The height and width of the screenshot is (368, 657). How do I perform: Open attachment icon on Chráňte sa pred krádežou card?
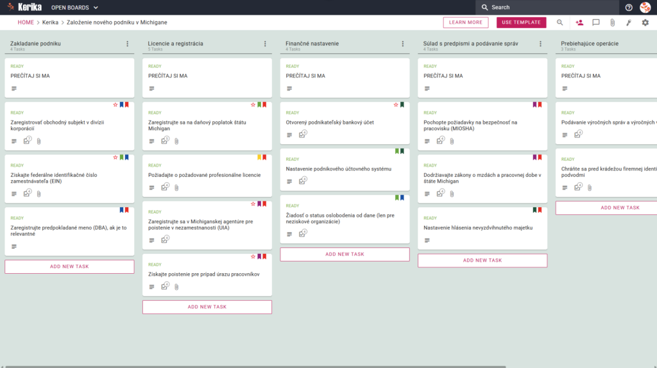pos(590,188)
